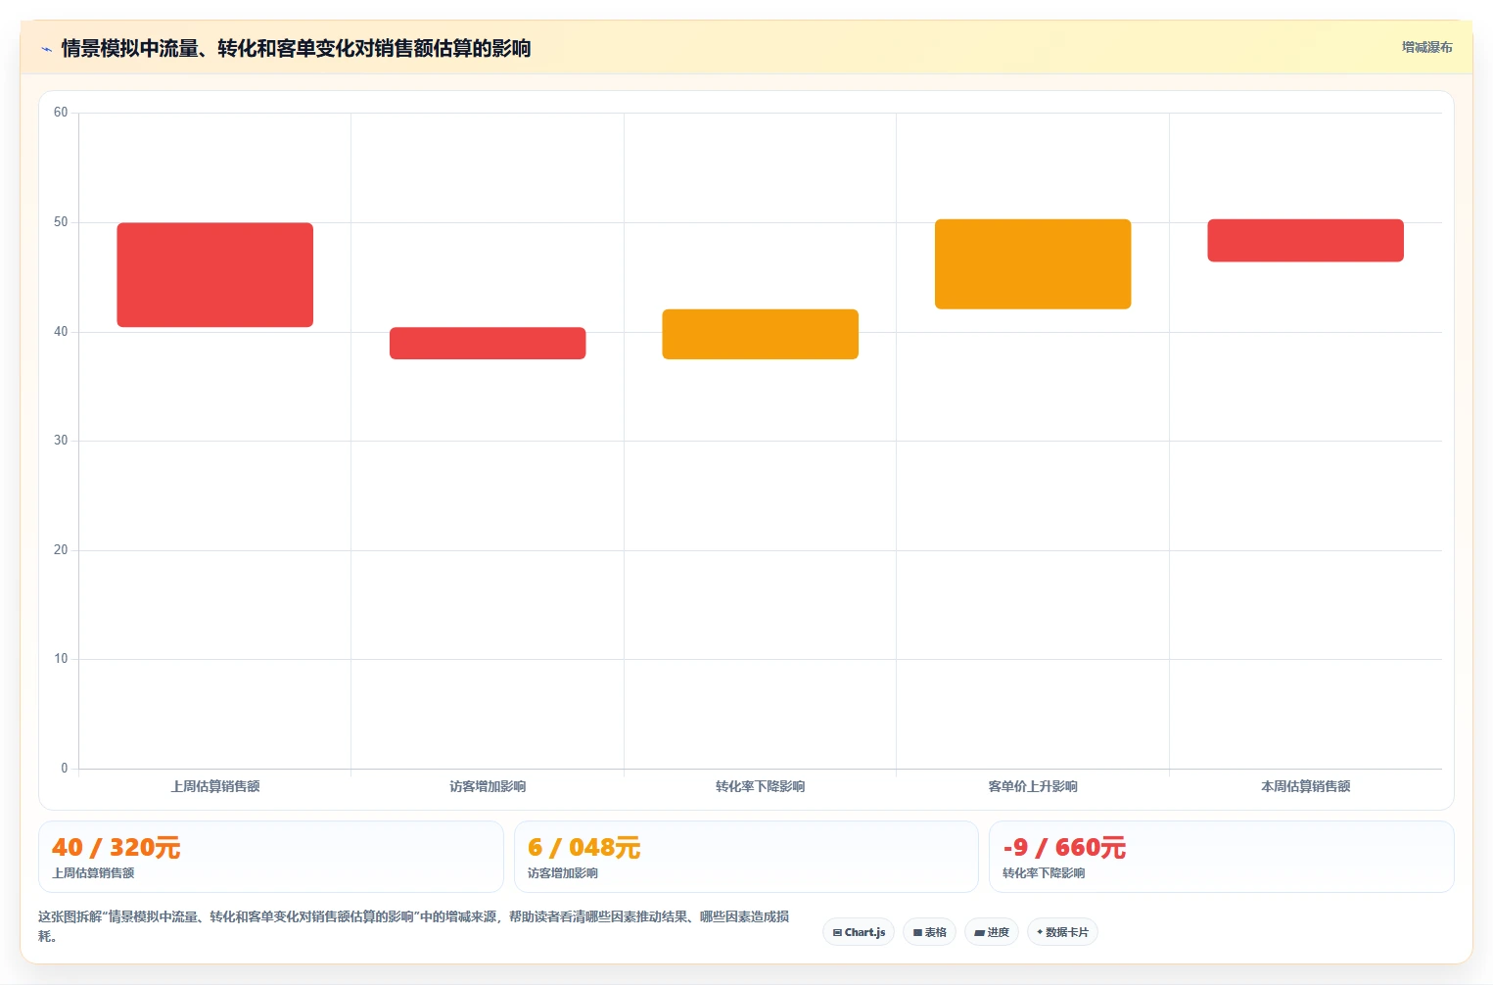This screenshot has height=985, width=1493.
Task: Click the y-axis tick label 40
Action: point(61,332)
